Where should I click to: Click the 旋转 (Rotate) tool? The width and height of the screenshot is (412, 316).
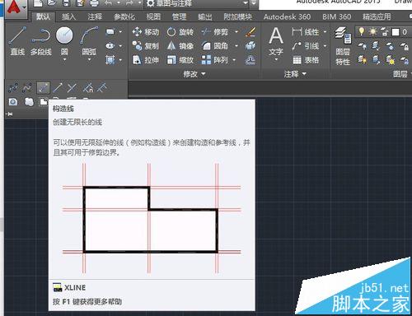[x=180, y=32]
